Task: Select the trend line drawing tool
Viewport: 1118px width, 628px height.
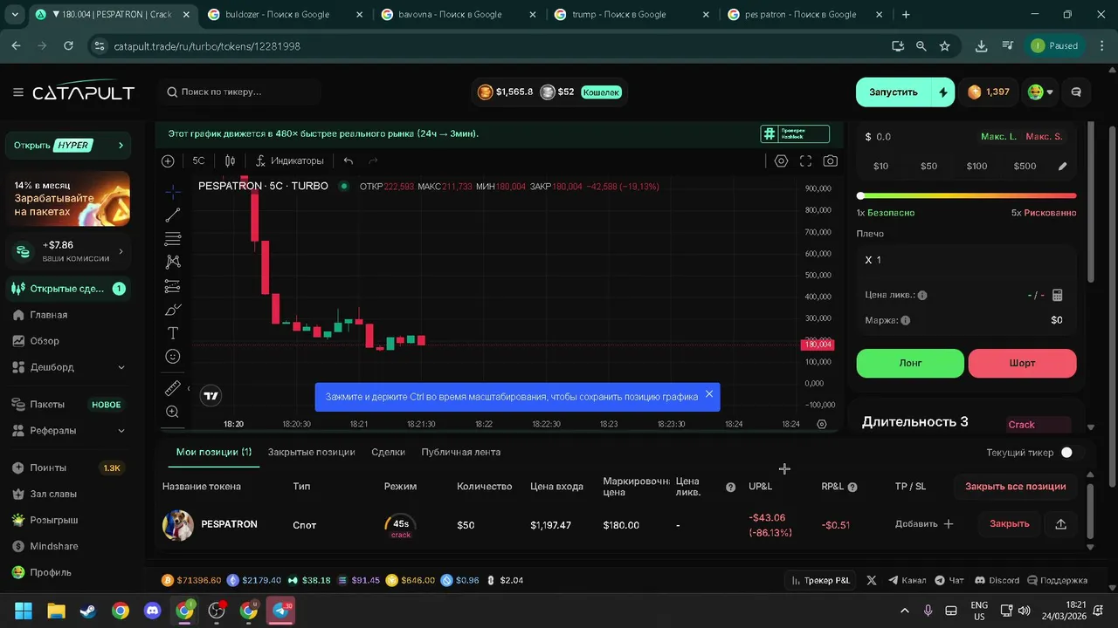Action: click(x=173, y=215)
